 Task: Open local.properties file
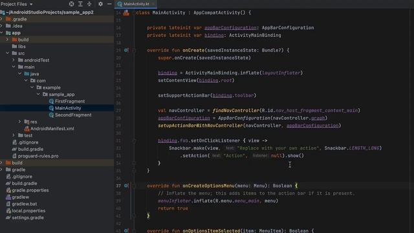click(x=28, y=211)
